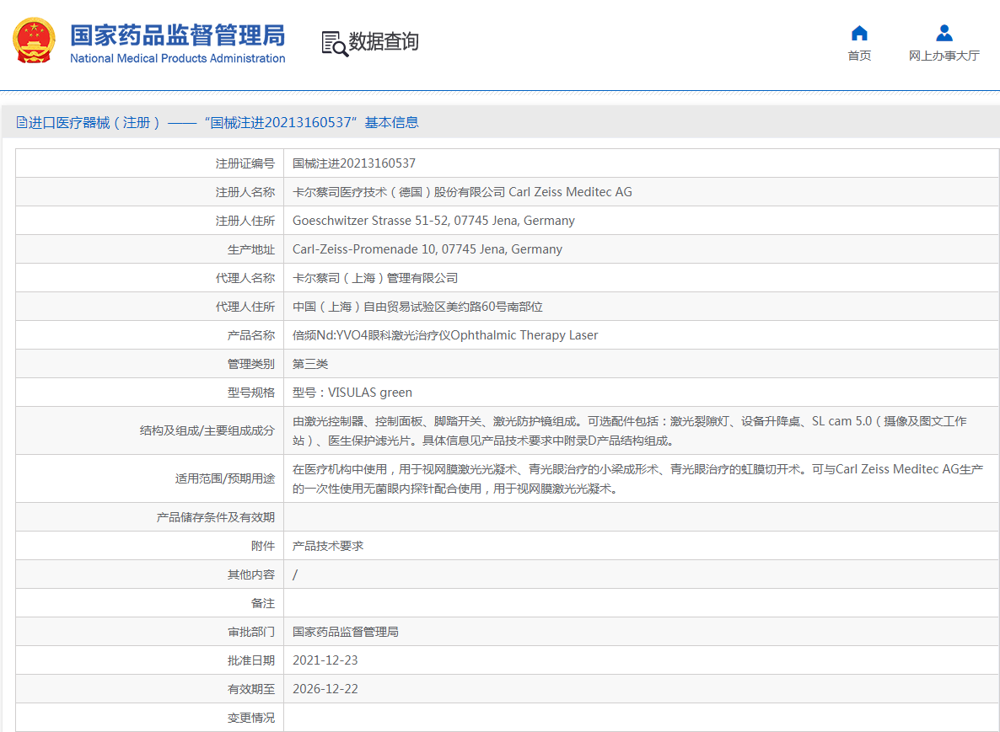Click the document icon before 进口医疗器械
Screen dimensions: 1000x732
(x=22, y=122)
